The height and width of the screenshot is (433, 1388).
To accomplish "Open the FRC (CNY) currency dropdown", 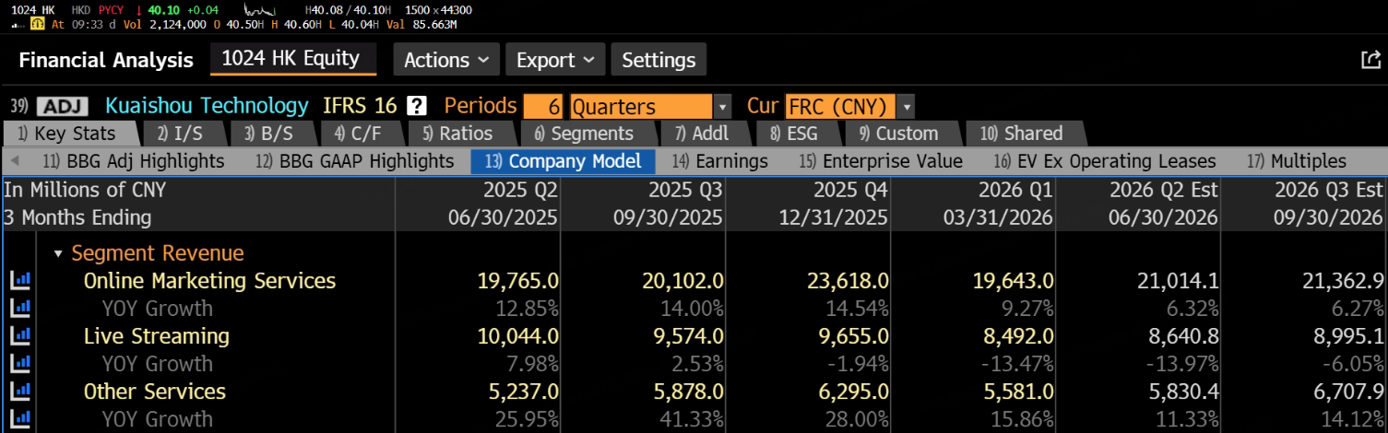I will pyautogui.click(x=906, y=106).
